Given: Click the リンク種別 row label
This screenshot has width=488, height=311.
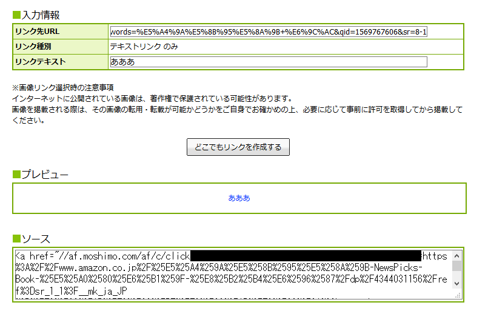Looking at the screenshot, I should click(33, 47).
